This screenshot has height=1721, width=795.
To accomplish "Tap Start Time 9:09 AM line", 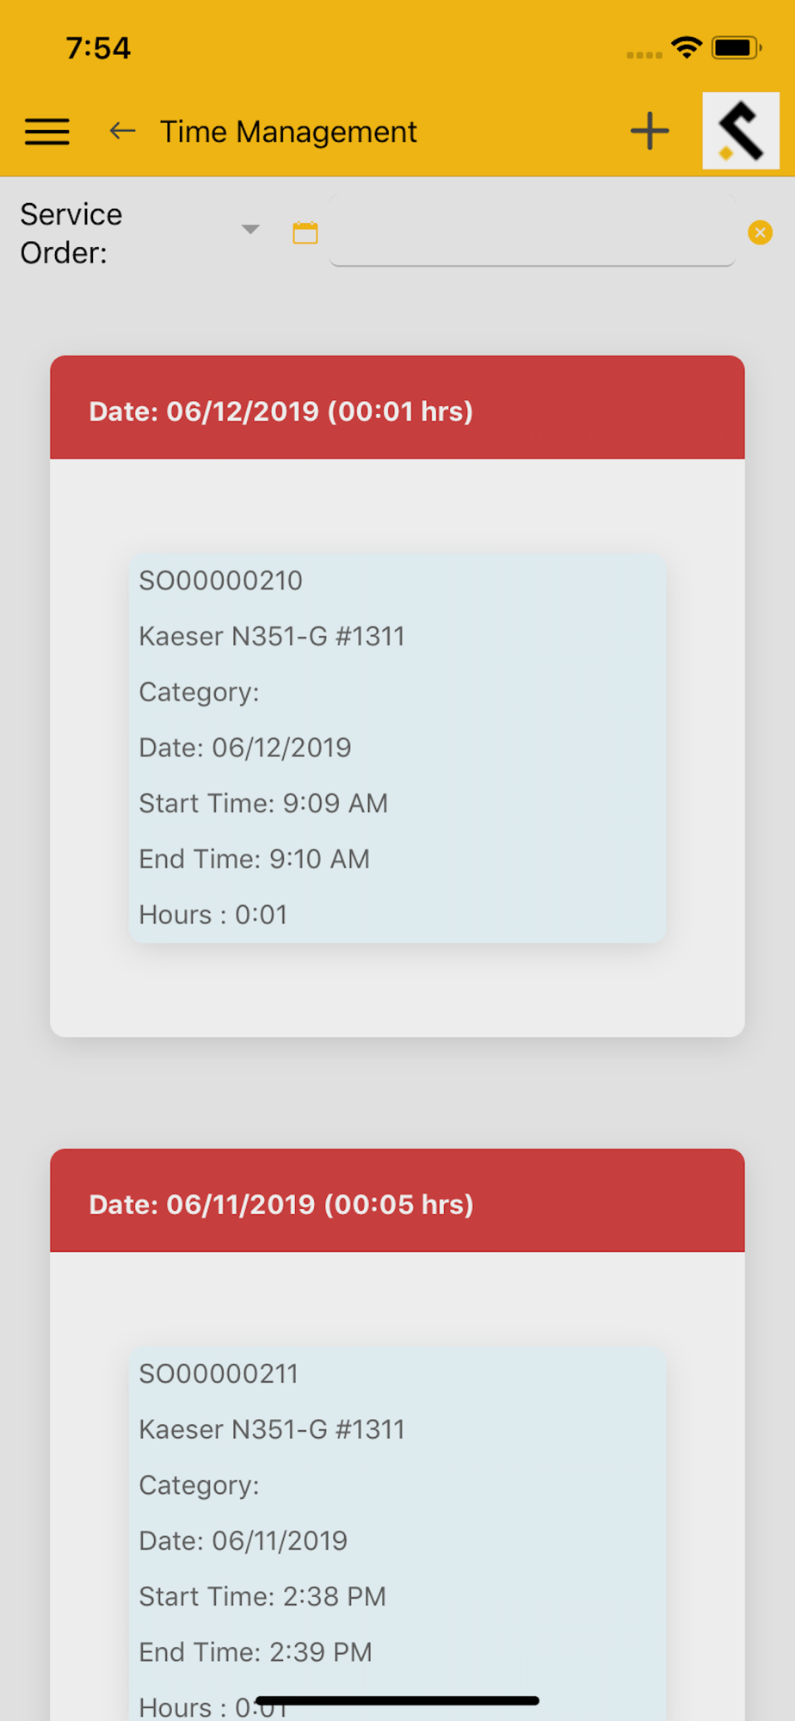I will [263, 804].
